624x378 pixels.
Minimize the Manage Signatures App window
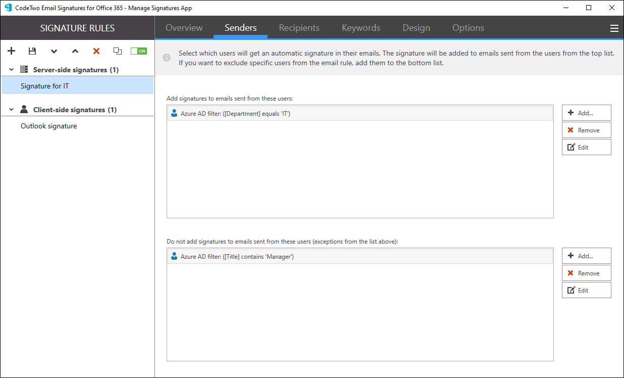(566, 8)
